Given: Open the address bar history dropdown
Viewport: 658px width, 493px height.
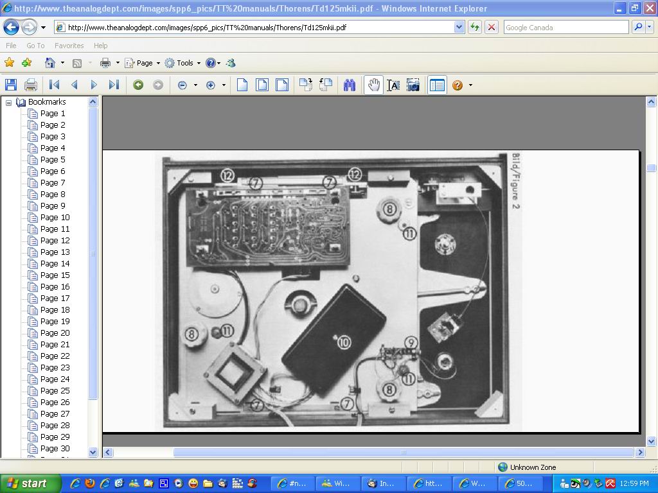Looking at the screenshot, I should pos(459,28).
